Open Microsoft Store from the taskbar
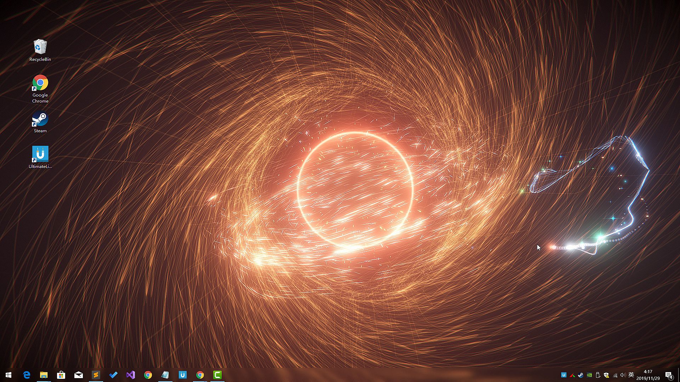 pos(61,375)
